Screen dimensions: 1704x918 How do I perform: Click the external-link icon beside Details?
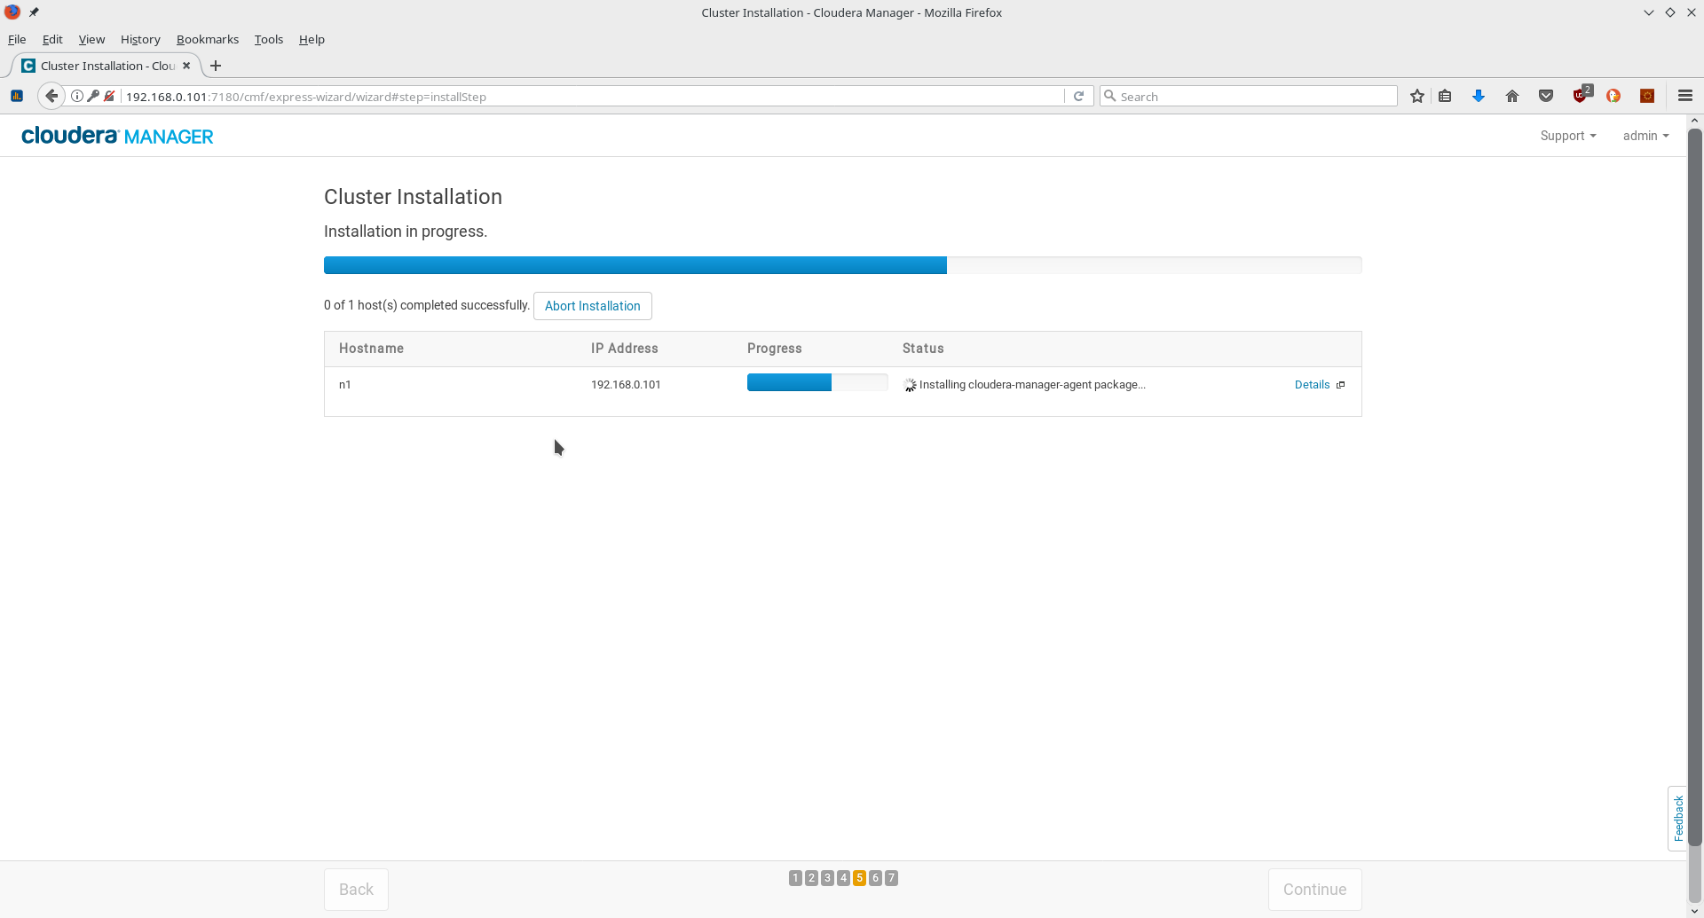(x=1341, y=385)
